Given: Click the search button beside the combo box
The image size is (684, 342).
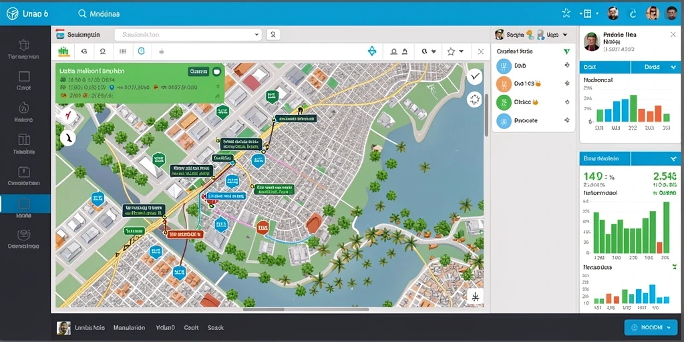Looking at the screenshot, I should click(x=273, y=35).
